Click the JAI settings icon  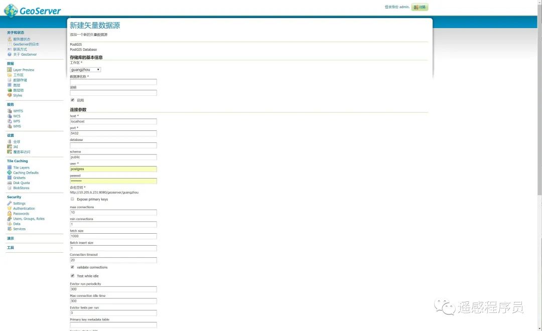pyautogui.click(x=10, y=146)
